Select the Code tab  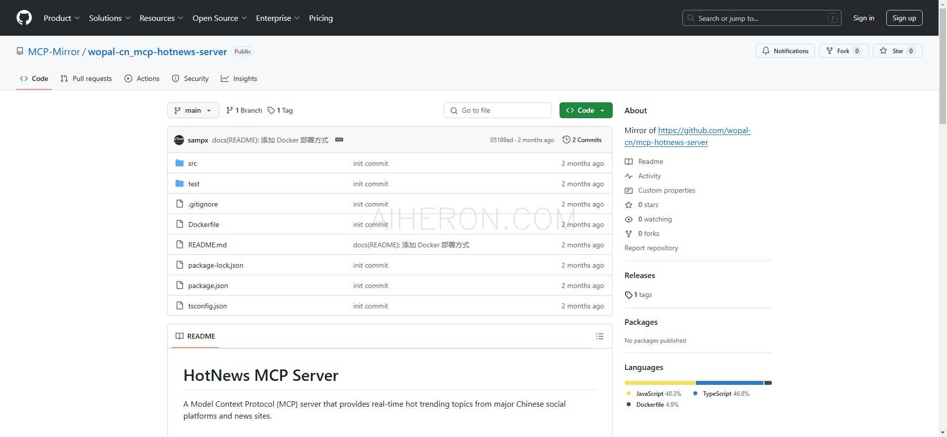point(34,78)
